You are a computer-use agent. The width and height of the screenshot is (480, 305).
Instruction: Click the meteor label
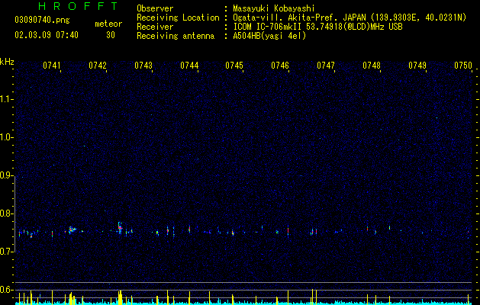108,24
